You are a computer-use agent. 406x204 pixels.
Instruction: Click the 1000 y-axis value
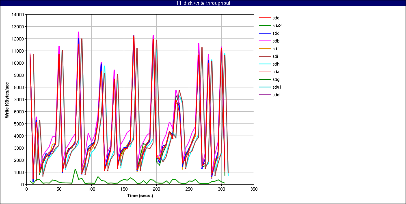(19, 172)
